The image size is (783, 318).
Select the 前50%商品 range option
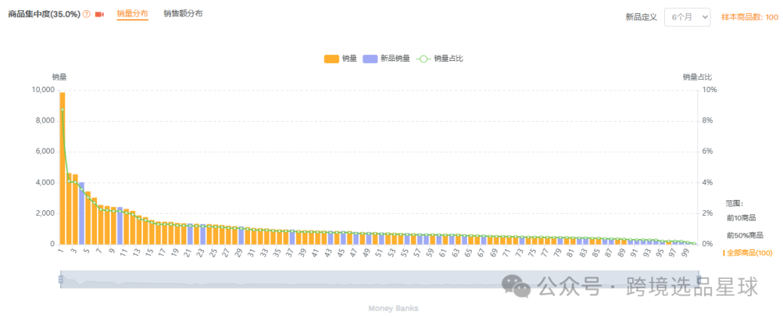(x=745, y=235)
